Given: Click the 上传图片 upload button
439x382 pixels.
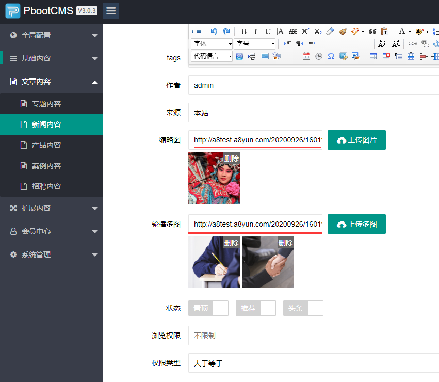Looking at the screenshot, I should [356, 140].
